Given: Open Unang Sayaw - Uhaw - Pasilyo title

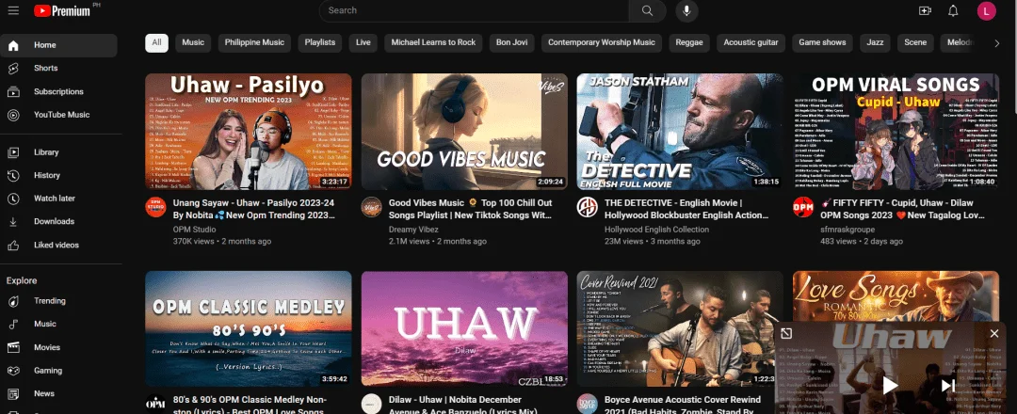Looking at the screenshot, I should click(254, 209).
